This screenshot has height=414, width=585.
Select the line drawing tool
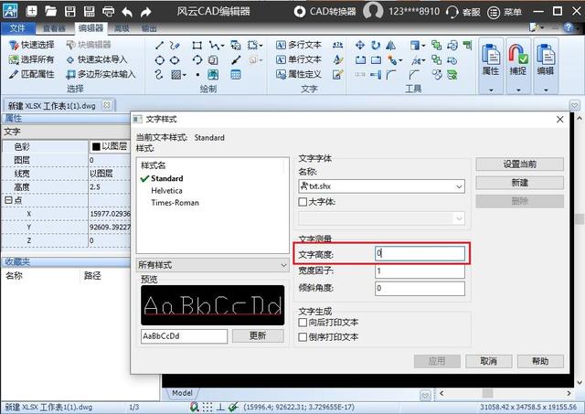click(x=159, y=46)
